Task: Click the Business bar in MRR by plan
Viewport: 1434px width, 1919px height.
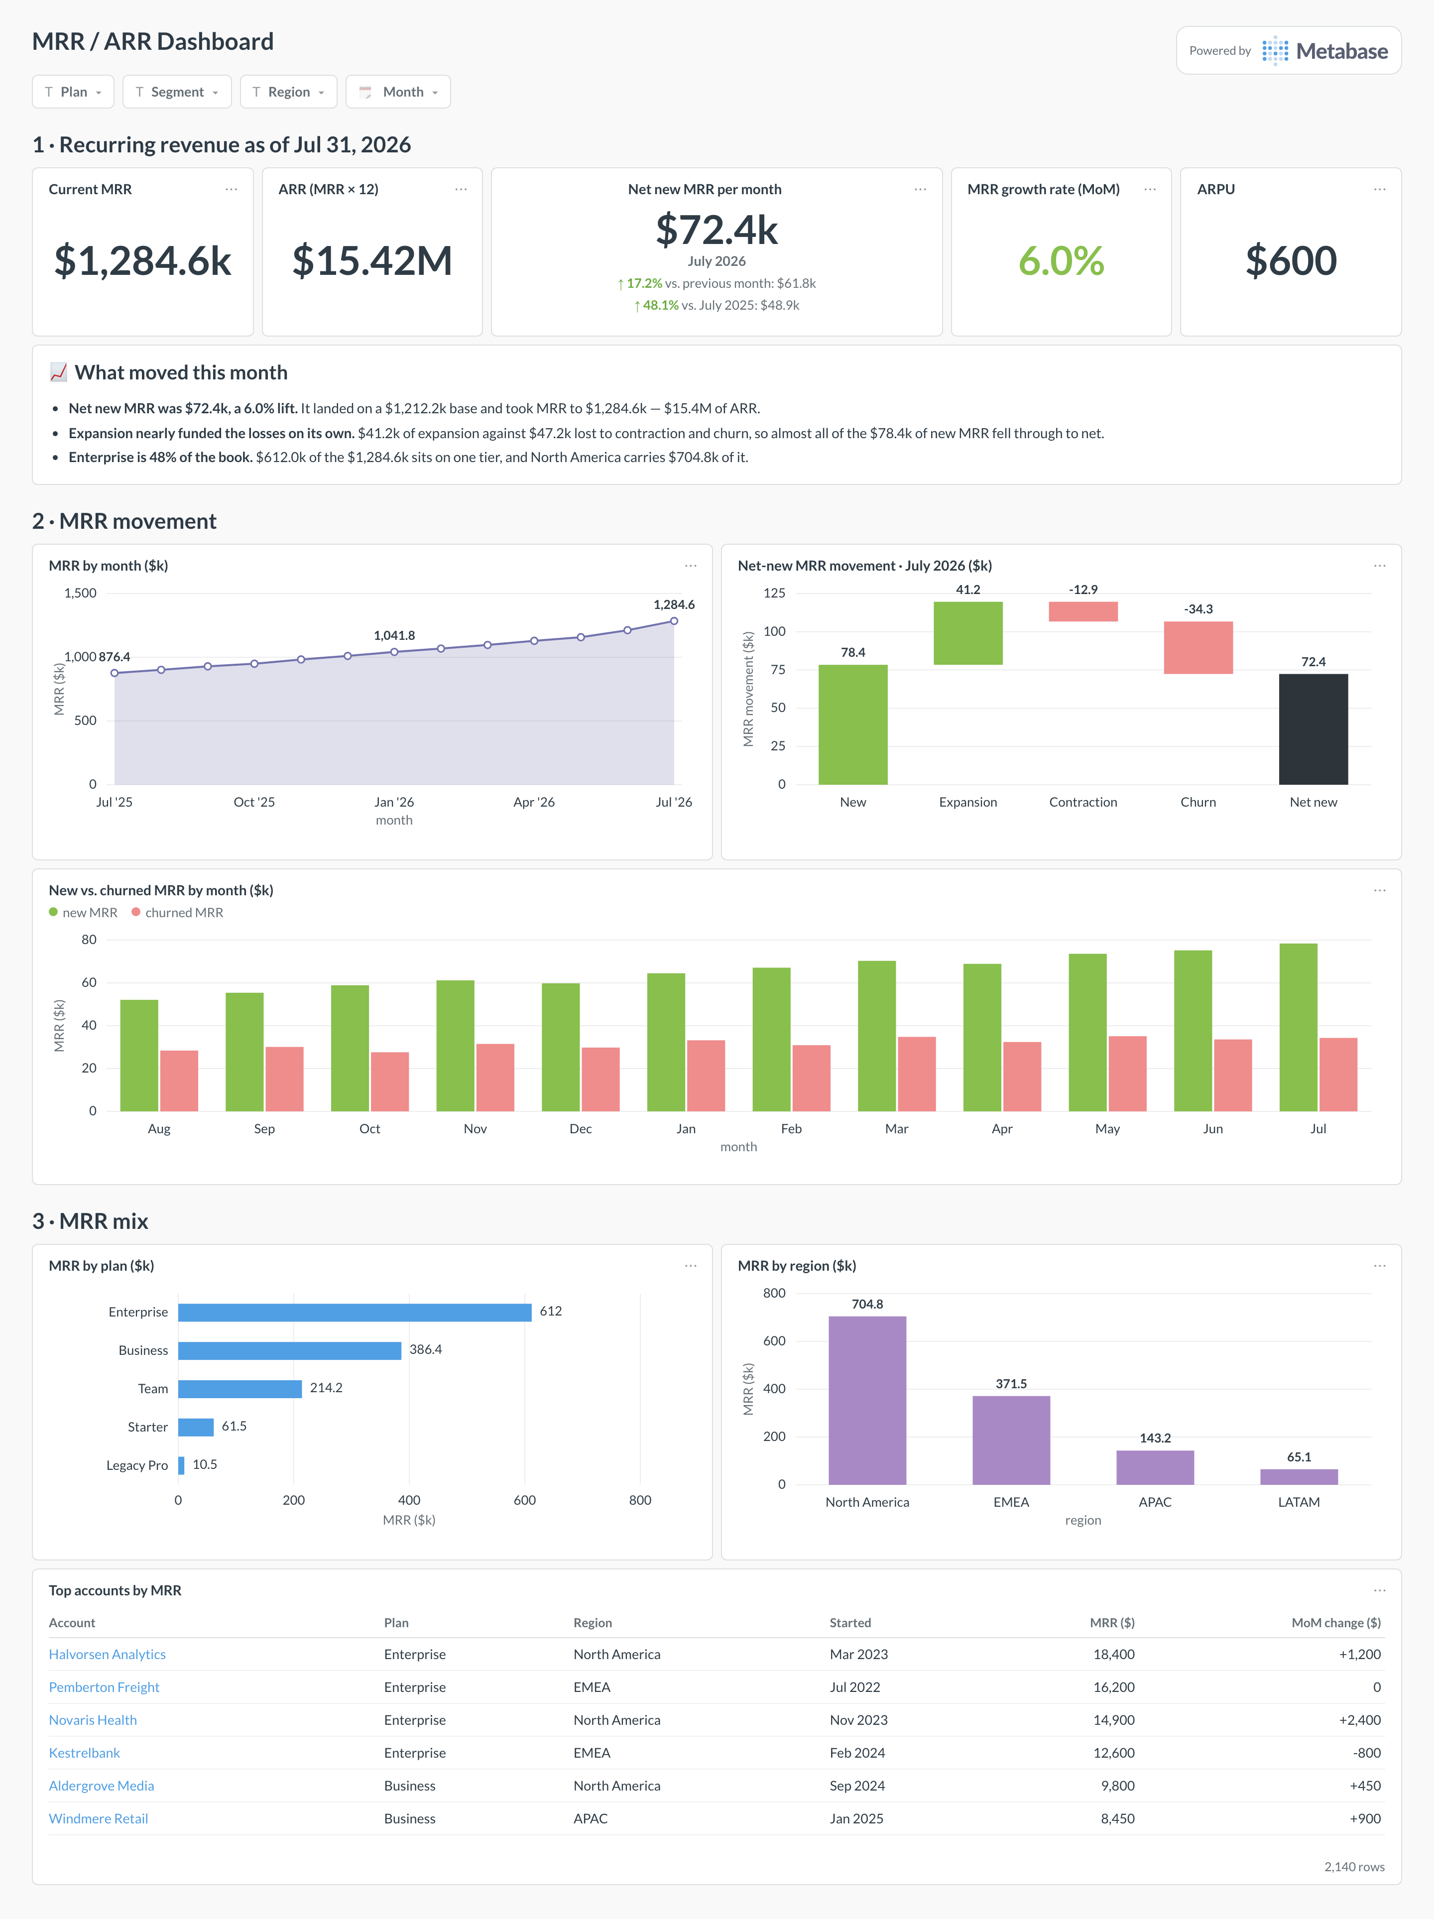Action: click(x=290, y=1351)
